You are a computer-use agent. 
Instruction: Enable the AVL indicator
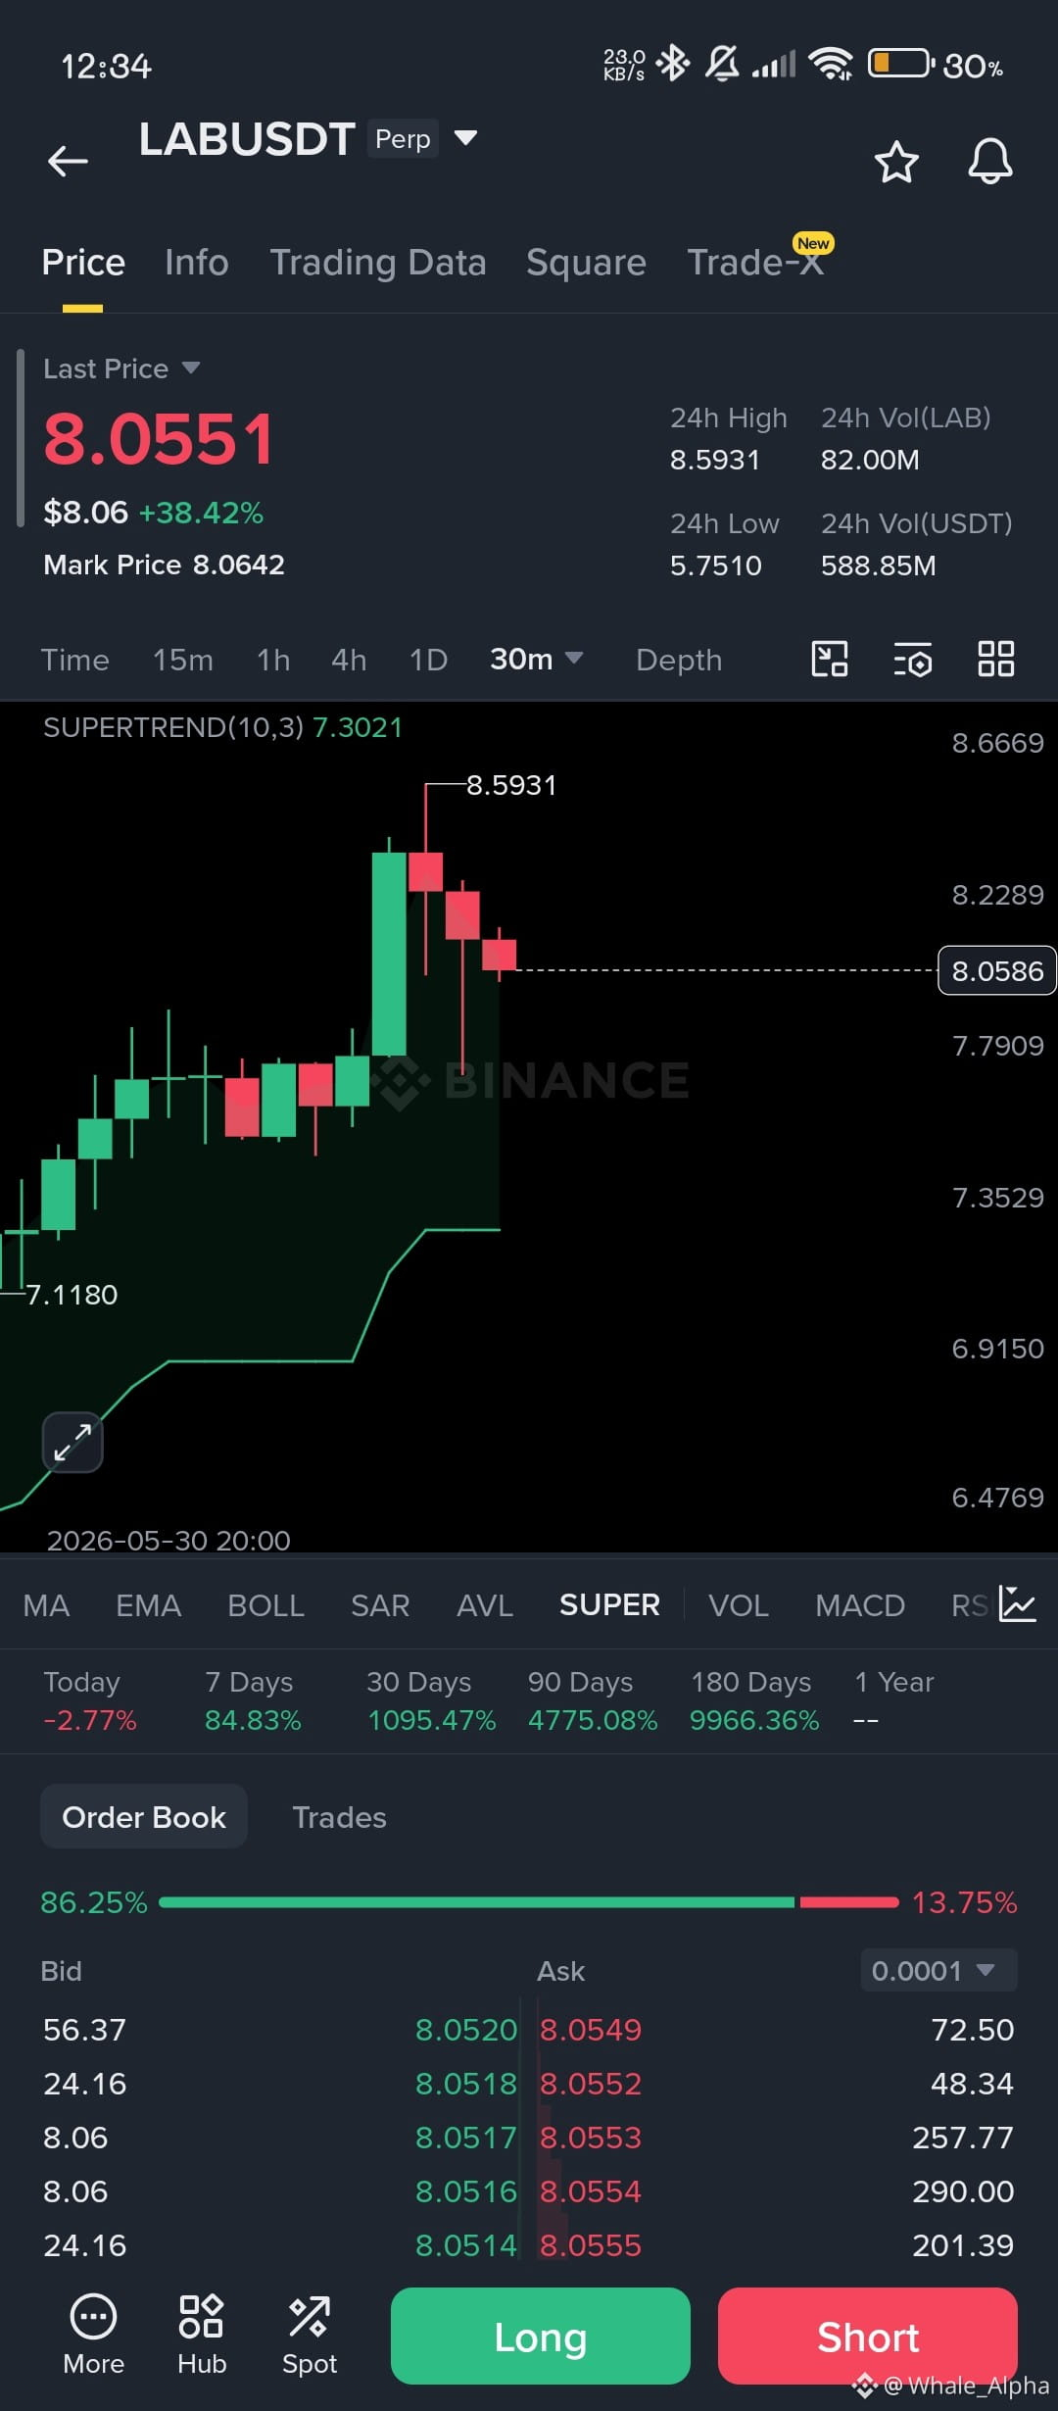point(485,1605)
